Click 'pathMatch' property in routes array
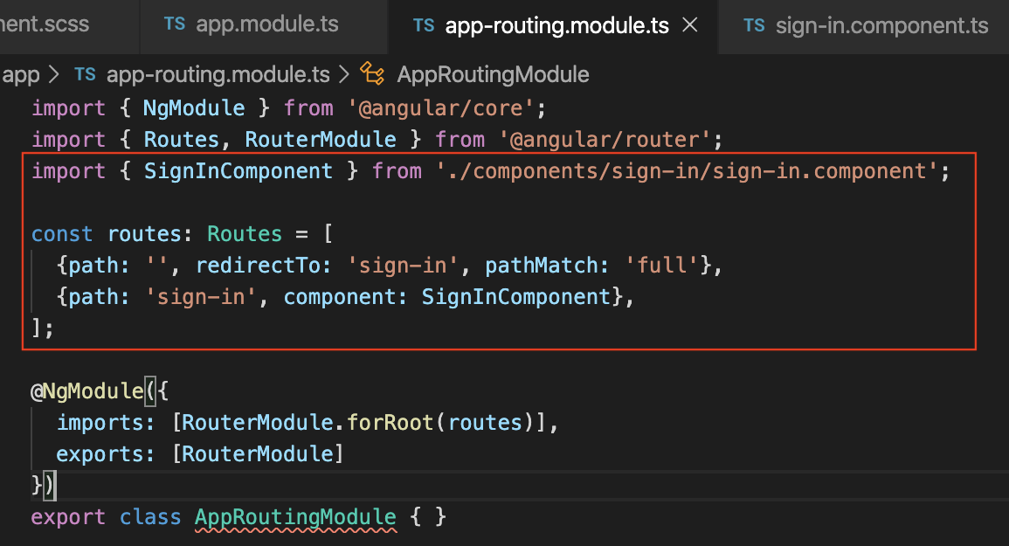The width and height of the screenshot is (1009, 546). tap(541, 266)
